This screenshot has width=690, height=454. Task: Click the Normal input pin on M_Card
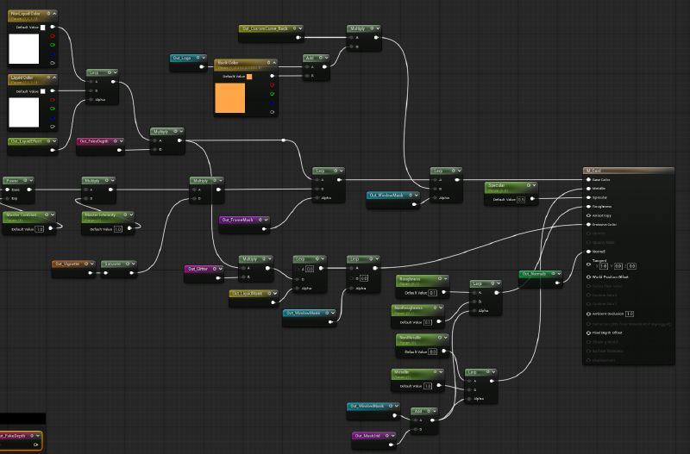coord(588,251)
